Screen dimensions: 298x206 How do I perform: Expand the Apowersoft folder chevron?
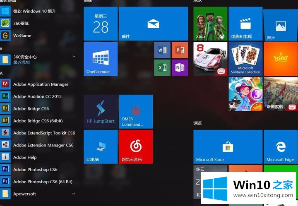click(x=74, y=194)
